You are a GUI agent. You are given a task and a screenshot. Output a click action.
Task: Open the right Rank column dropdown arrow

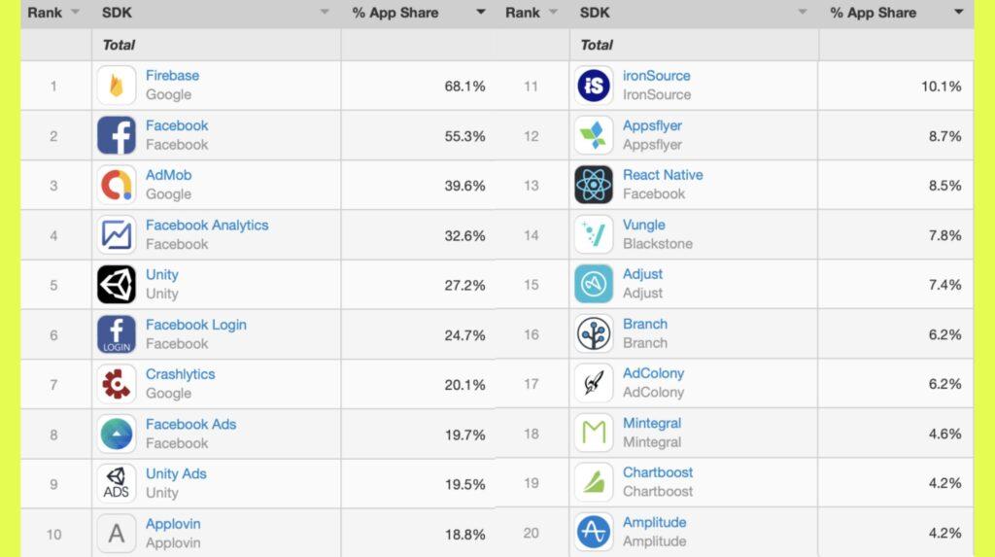point(553,12)
